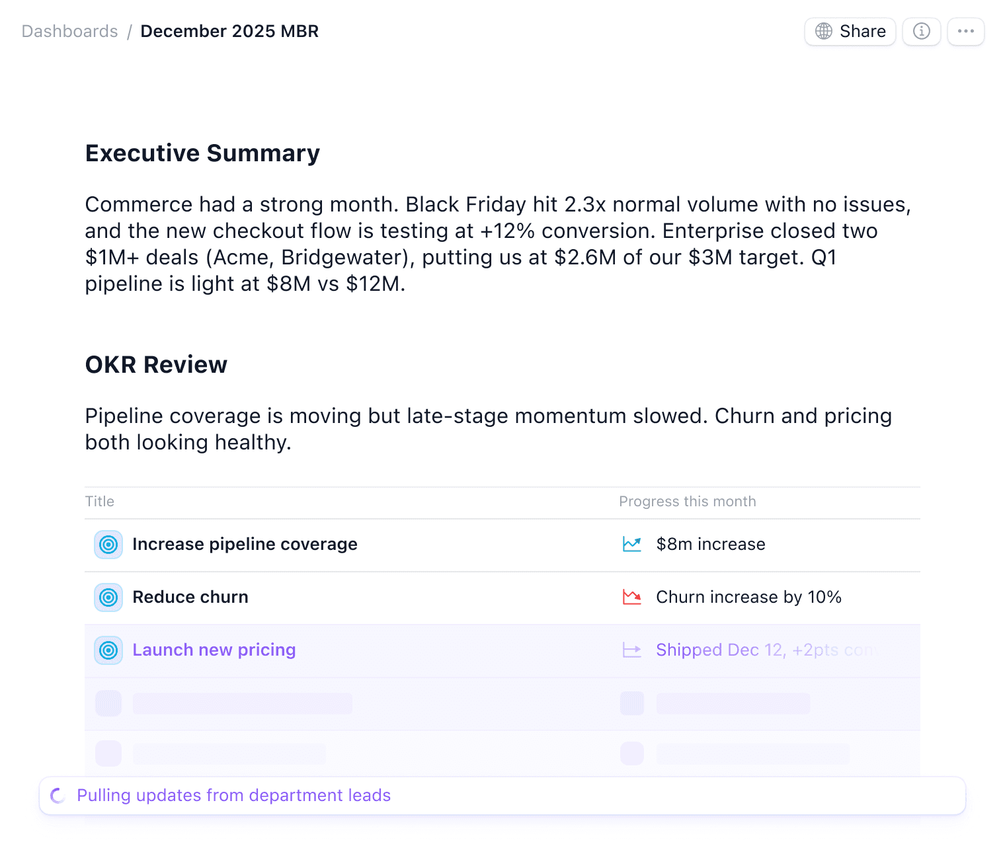Click the Title column header
Image resolution: width=1005 pixels, height=846 pixels.
tap(100, 502)
